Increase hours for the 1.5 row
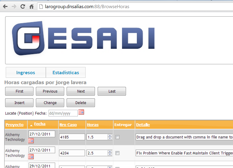Image resolution: width=233 pixels, height=168 pixels. (110, 136)
